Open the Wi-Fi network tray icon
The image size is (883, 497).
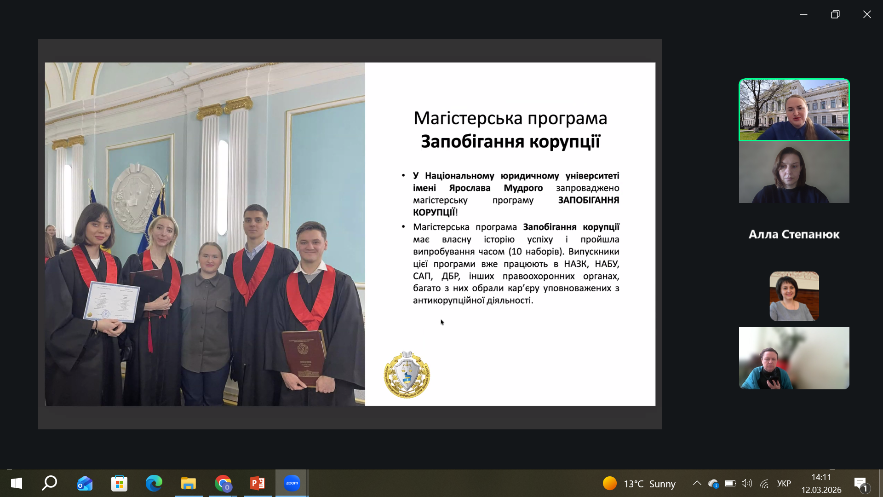click(764, 484)
